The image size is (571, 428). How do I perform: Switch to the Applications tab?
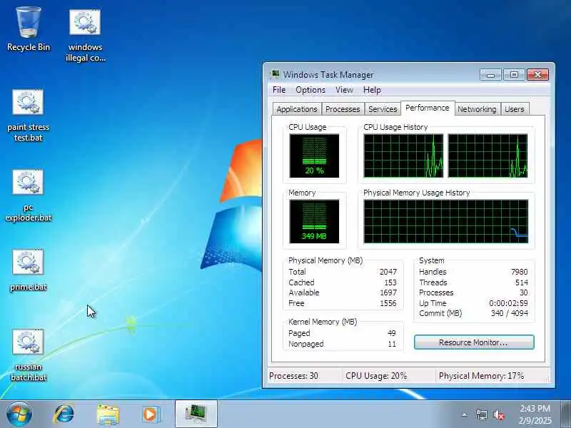(297, 109)
